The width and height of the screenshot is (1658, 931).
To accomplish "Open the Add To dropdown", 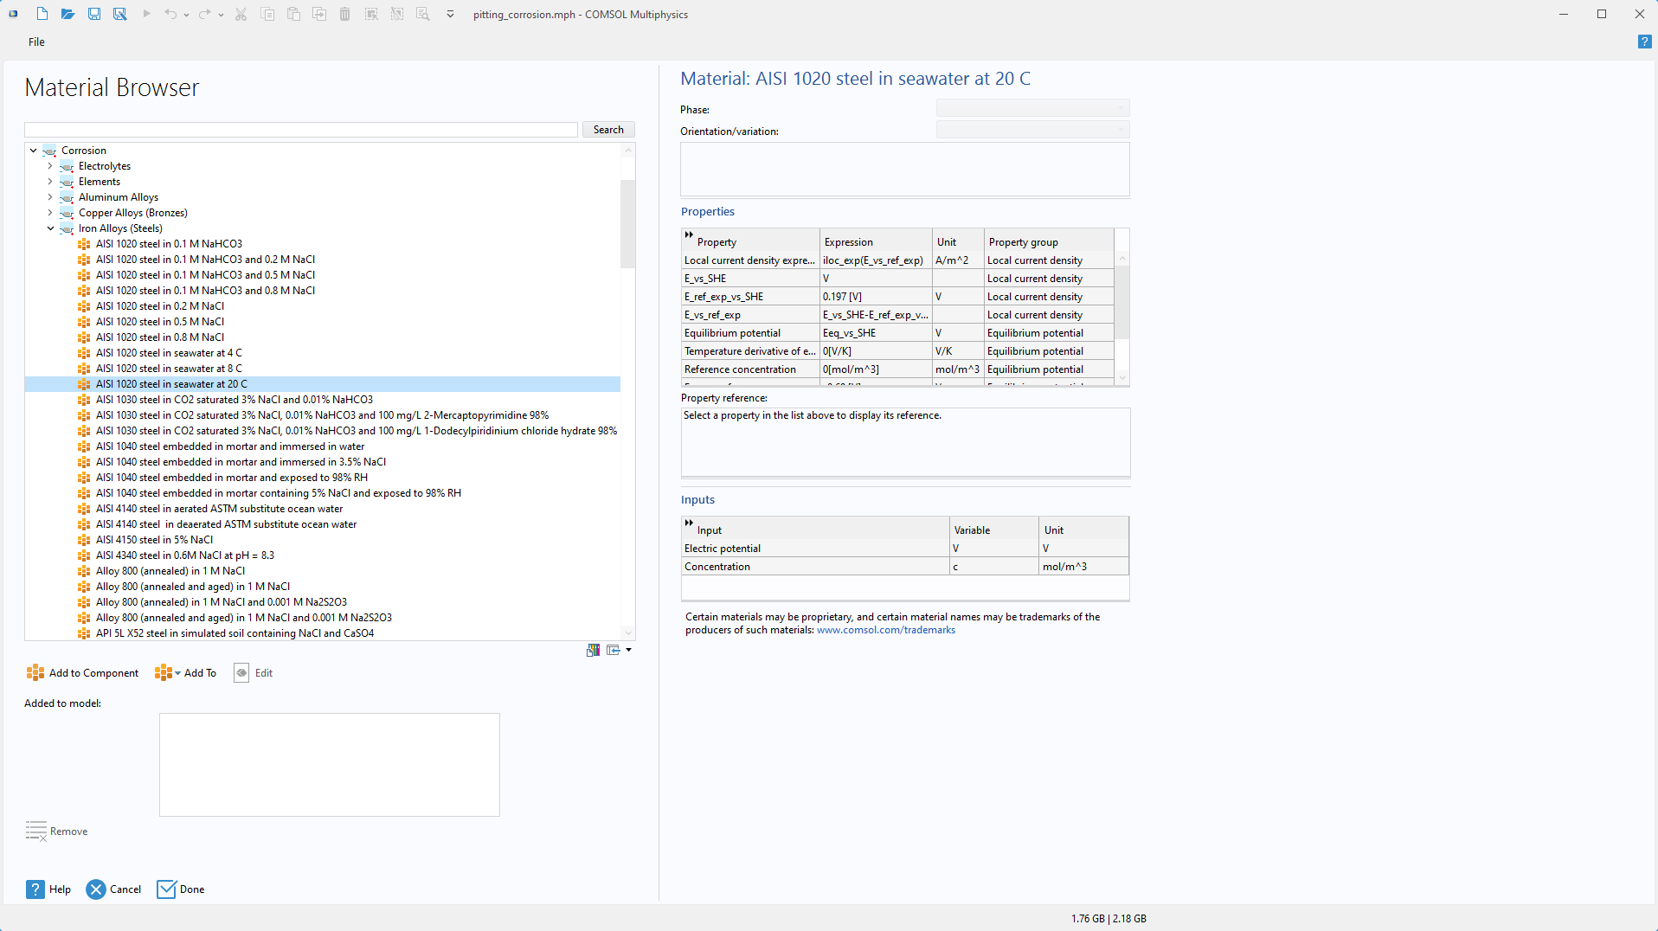I will click(185, 673).
